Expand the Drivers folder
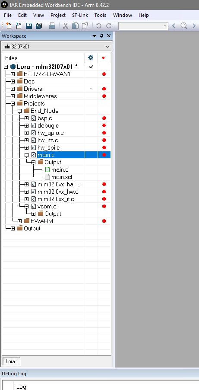The width and height of the screenshot is (199, 390). [x=13, y=89]
